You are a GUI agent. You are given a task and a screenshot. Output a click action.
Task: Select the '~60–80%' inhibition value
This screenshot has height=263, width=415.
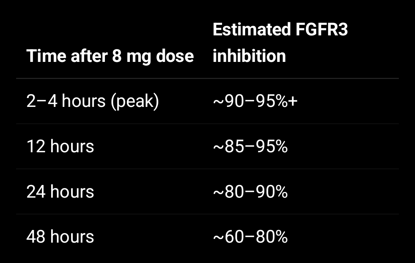pyautogui.click(x=250, y=237)
